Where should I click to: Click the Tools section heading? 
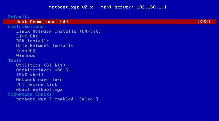[16, 60]
